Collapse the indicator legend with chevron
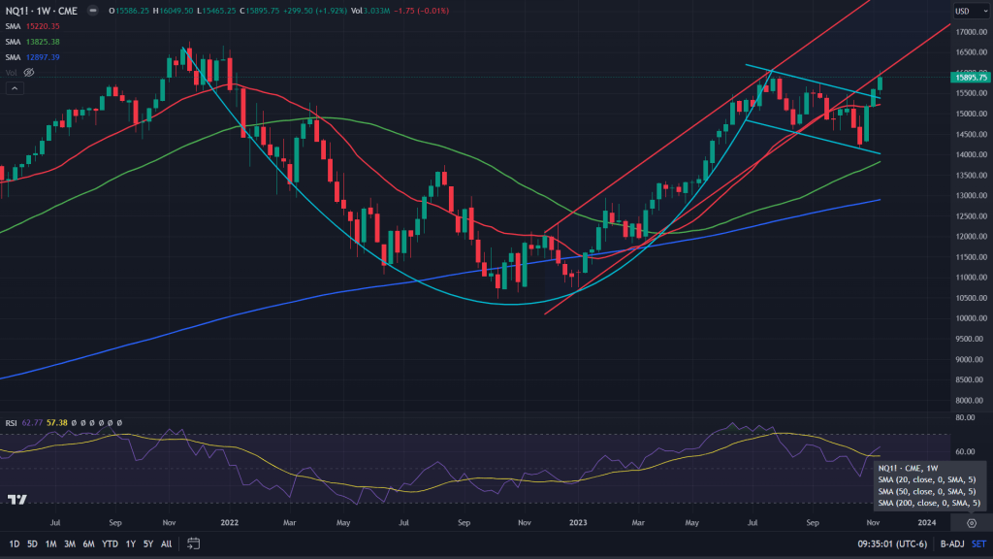 [15, 88]
